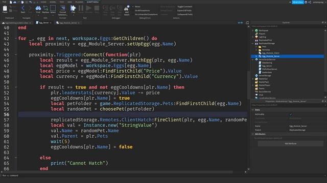Viewport: 327px width, 183px height.
Task: Expand the Lighting node in Explorer
Action: click(x=253, y=37)
